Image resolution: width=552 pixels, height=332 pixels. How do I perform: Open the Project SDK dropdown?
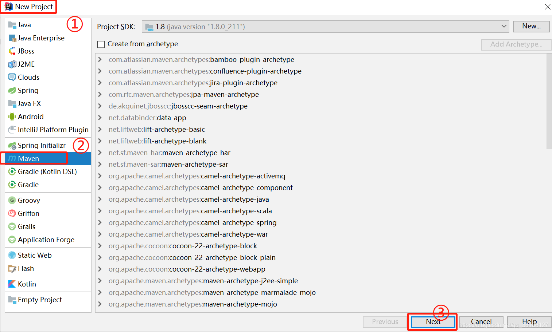click(x=326, y=27)
